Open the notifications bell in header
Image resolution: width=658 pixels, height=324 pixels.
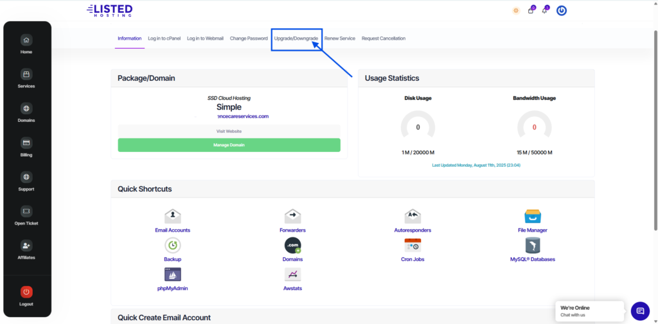pyautogui.click(x=545, y=10)
